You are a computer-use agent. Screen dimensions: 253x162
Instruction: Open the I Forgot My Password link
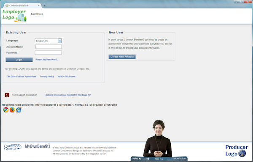[x=46, y=60]
